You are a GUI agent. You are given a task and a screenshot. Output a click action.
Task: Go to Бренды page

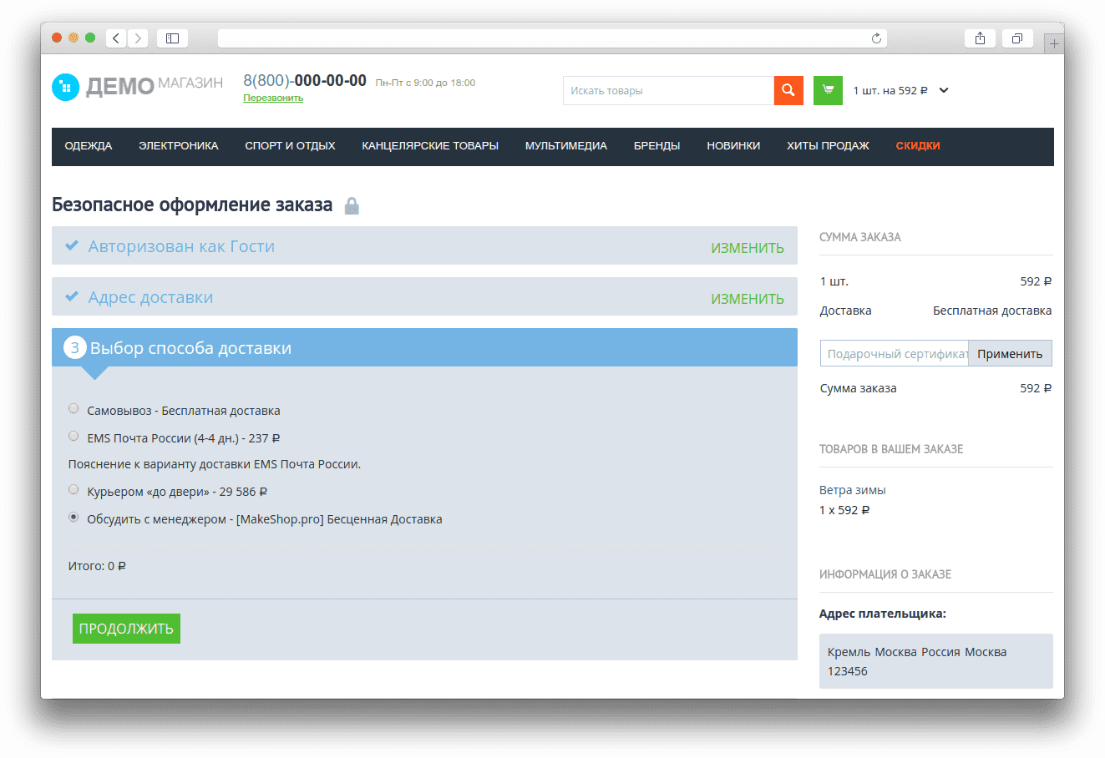pos(657,146)
